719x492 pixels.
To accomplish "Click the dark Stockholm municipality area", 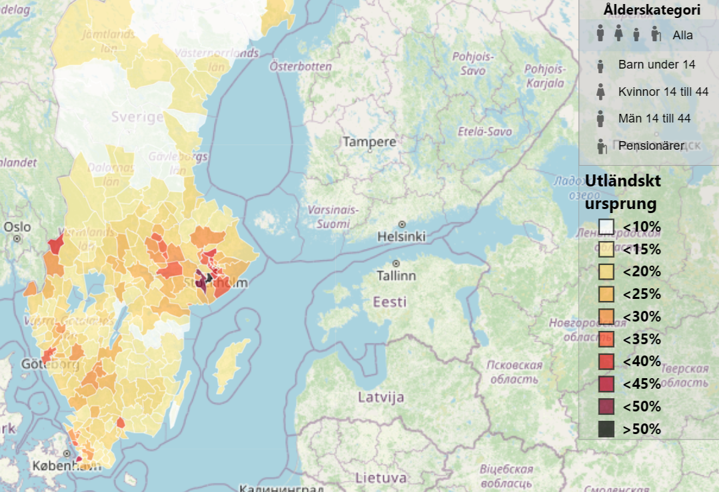I will (x=209, y=277).
